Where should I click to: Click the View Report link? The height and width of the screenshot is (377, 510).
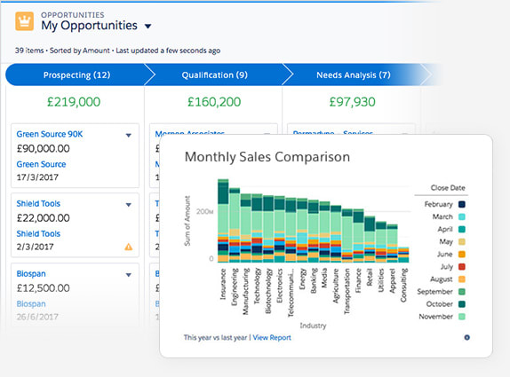tap(272, 338)
